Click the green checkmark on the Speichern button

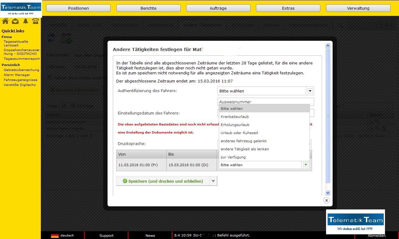click(x=125, y=181)
